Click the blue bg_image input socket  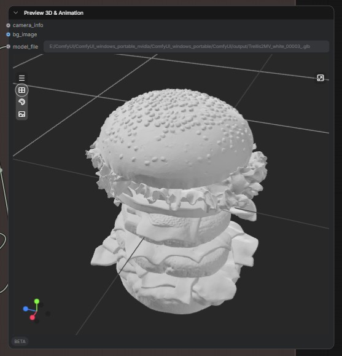[x=8, y=34]
